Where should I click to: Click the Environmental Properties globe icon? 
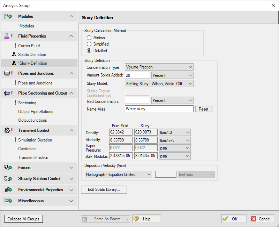click(x=7, y=190)
